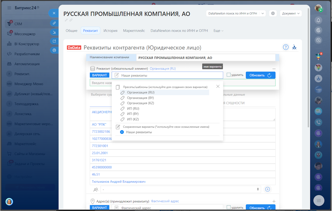Expand the "Еще" tab menu

tap(218, 30)
